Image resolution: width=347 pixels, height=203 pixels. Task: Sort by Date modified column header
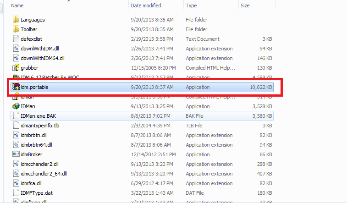(146, 5)
